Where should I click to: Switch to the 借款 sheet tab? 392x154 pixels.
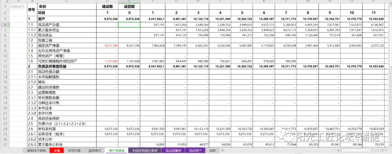pyautogui.click(x=212, y=150)
